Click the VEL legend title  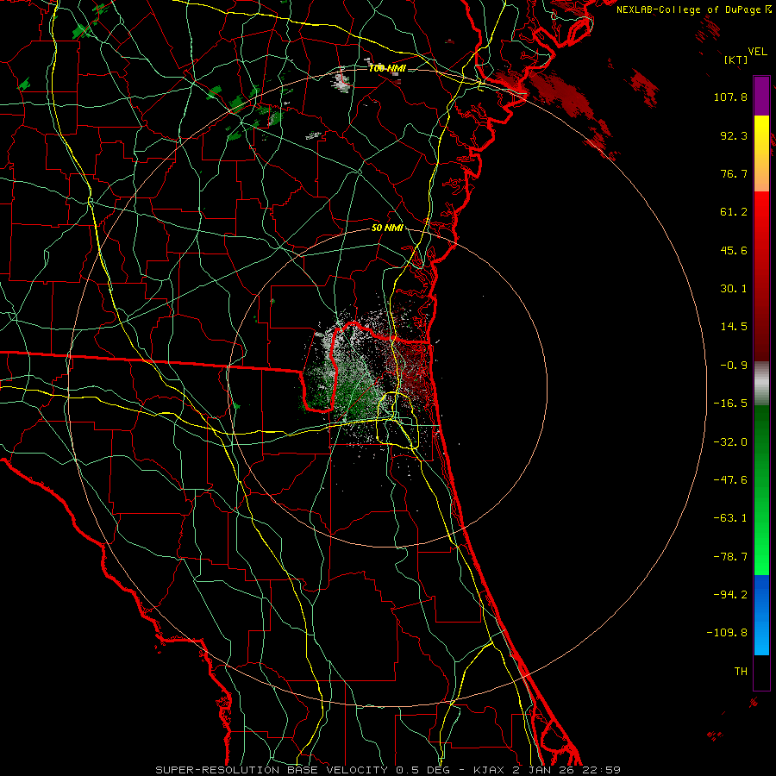point(757,52)
